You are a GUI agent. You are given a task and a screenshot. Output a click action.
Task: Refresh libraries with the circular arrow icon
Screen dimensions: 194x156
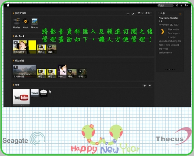tap(139, 13)
